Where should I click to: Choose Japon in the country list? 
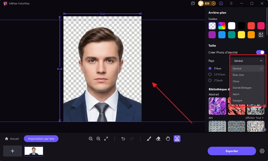tap(248, 94)
